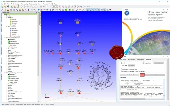
Task: Close the Element Library panel
Action: [38, 12]
